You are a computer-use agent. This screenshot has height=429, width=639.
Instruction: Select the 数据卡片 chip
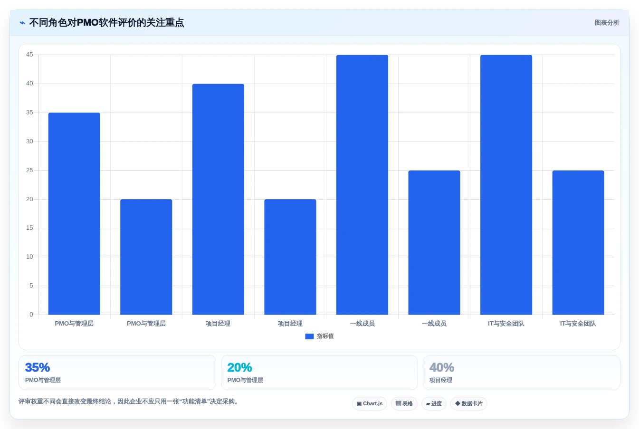(469, 404)
